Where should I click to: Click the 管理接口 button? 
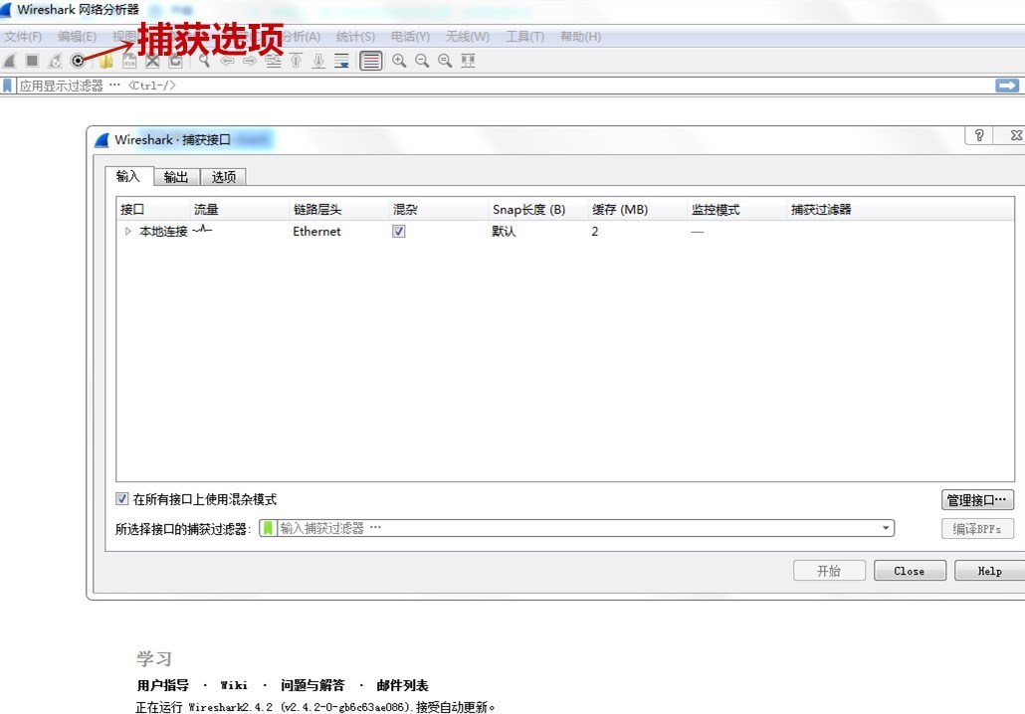[x=977, y=500]
